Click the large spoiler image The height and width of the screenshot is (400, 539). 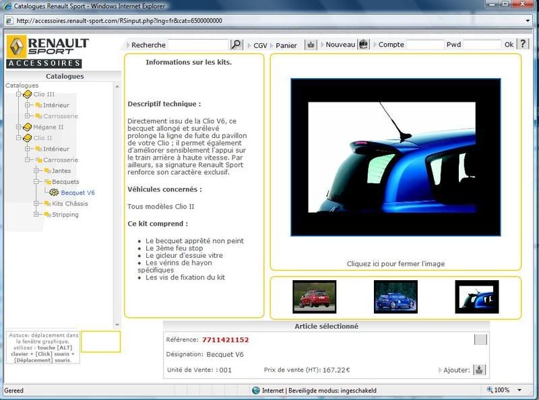pyautogui.click(x=395, y=158)
